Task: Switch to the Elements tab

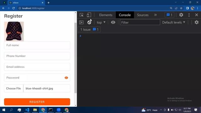Action: click(x=106, y=15)
